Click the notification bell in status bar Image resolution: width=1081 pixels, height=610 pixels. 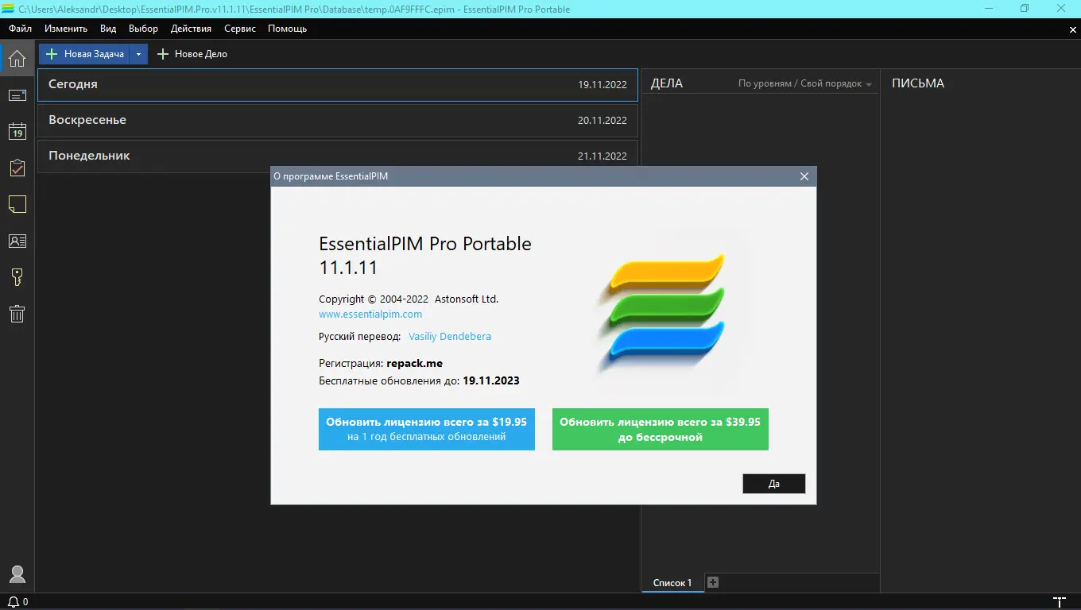click(14, 602)
